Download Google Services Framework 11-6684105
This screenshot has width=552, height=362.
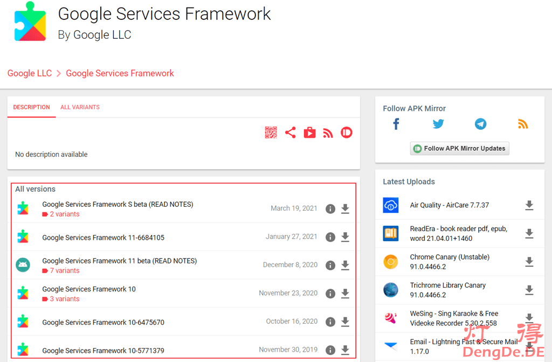pos(345,237)
